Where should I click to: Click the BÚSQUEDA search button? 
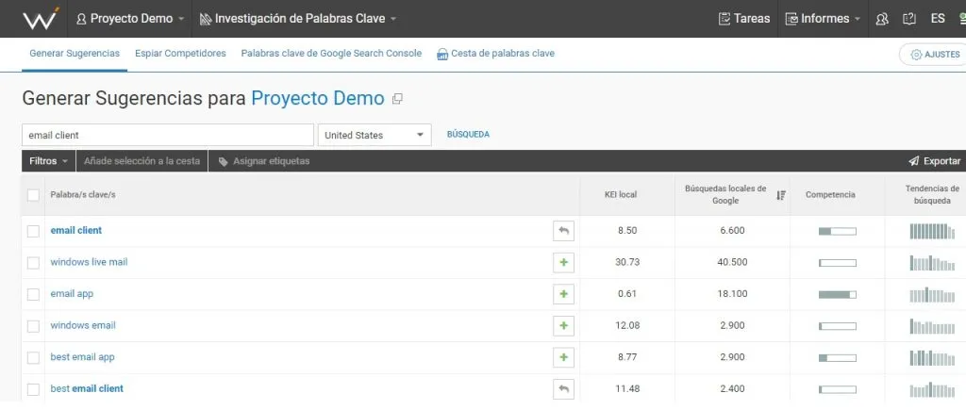click(468, 135)
